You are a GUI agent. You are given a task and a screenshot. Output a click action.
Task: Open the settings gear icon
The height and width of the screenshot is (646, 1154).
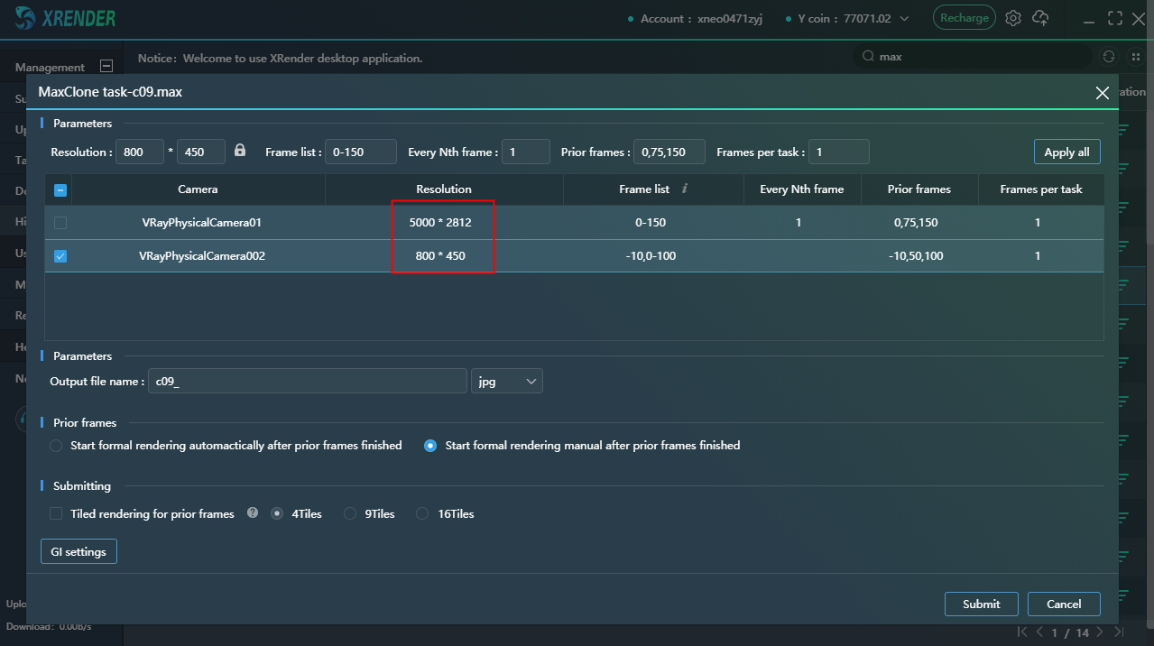[1013, 18]
